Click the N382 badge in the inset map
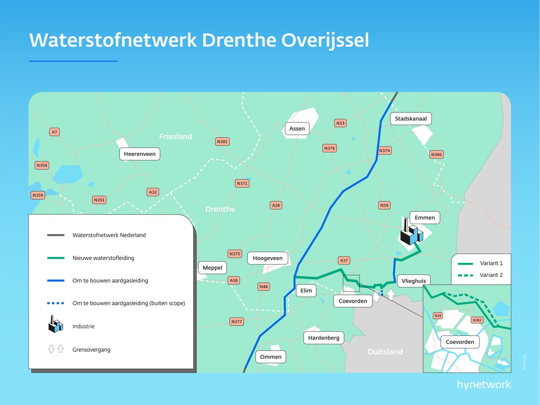The image size is (540, 405). [477, 320]
